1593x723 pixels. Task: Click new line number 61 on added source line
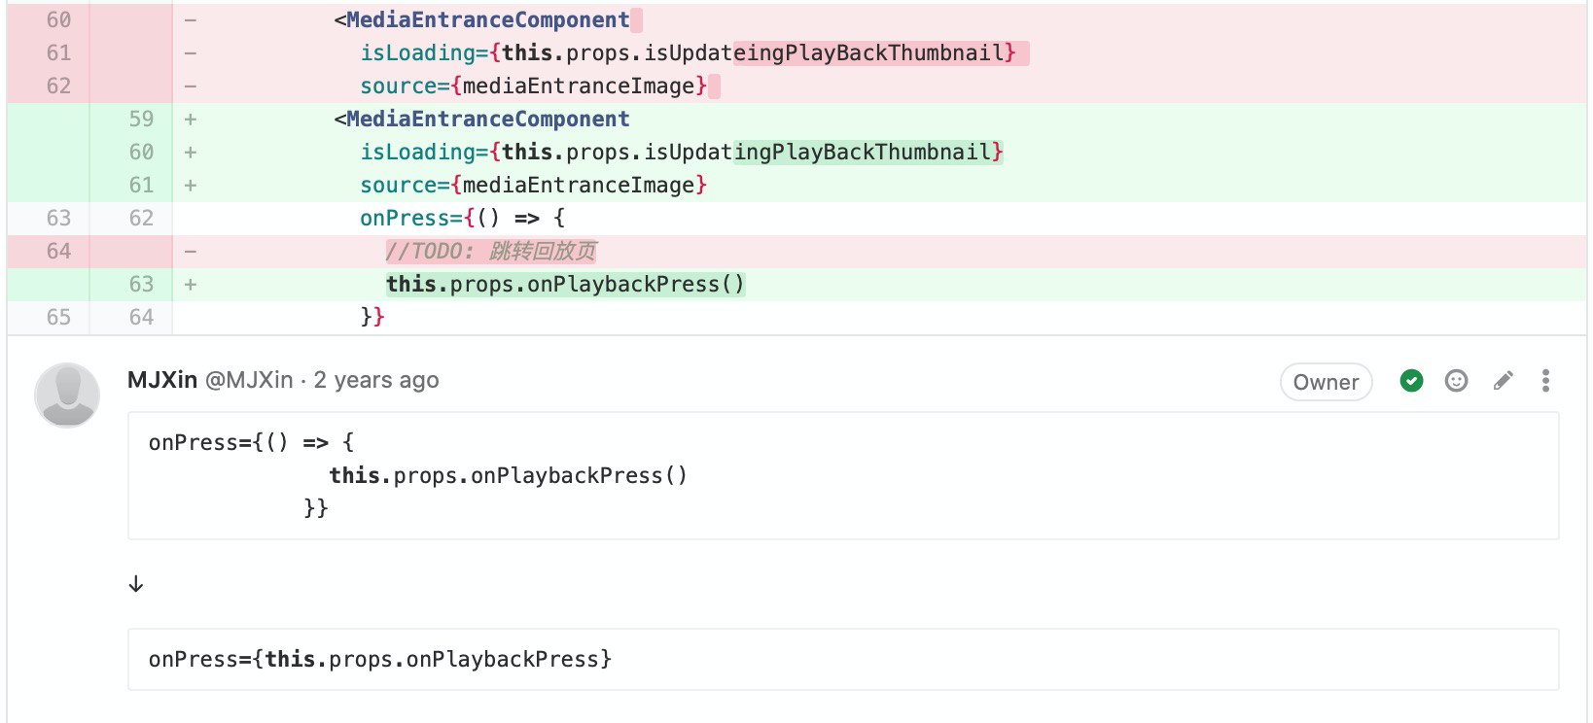(141, 185)
